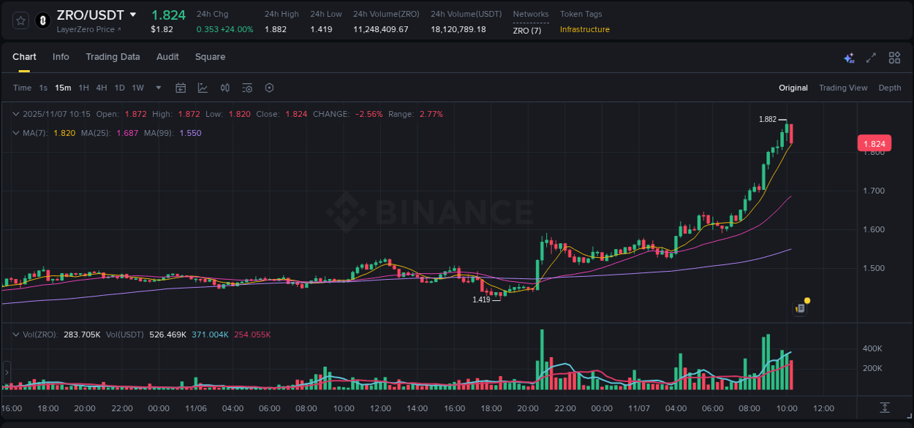This screenshot has height=428, width=914.
Task: Expand the chart to fullscreen
Action: 869,58
